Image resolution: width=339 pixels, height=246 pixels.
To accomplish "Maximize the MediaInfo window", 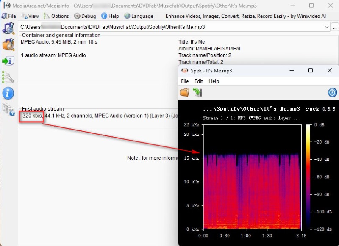I will click(x=311, y=6).
